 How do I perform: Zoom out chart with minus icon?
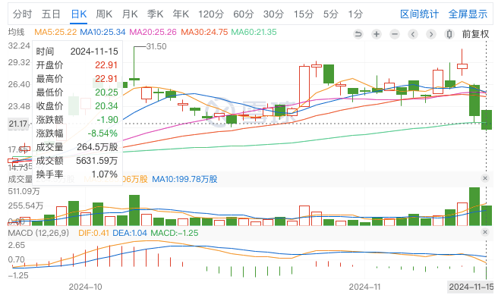point(395,34)
